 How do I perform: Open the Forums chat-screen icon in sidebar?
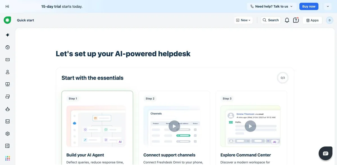click(x=8, y=97)
